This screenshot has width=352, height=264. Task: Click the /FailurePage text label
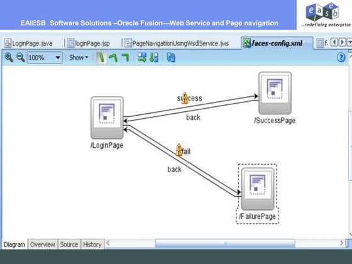click(257, 216)
